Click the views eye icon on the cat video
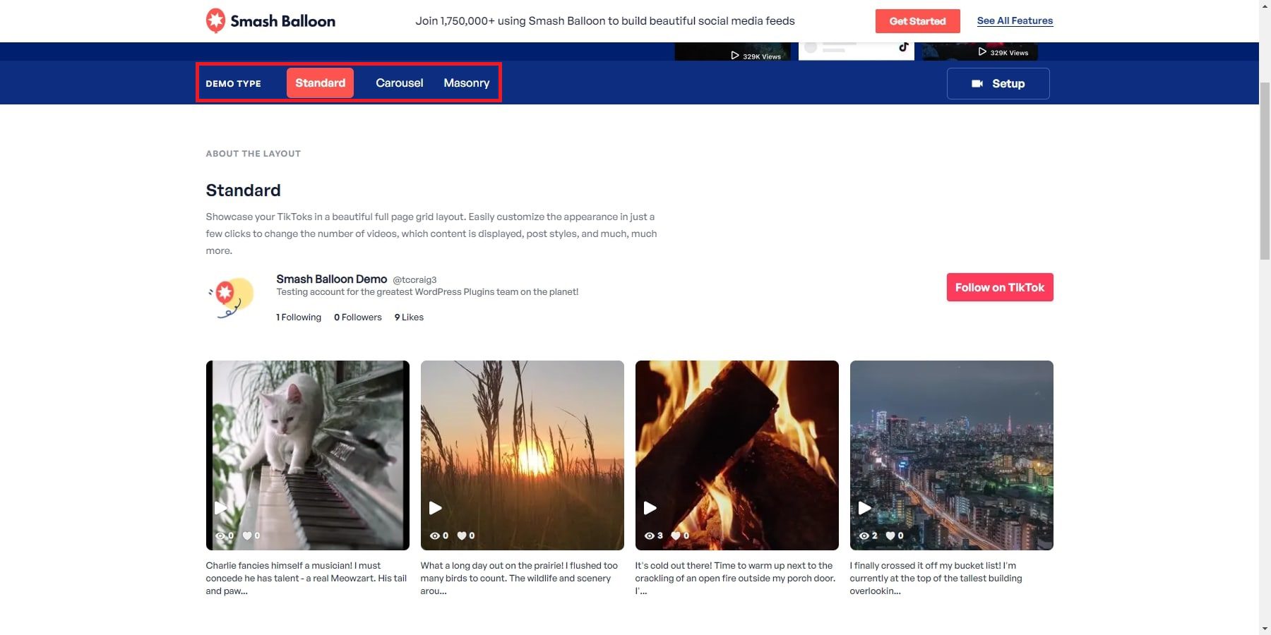The height and width of the screenshot is (635, 1271). point(220,536)
